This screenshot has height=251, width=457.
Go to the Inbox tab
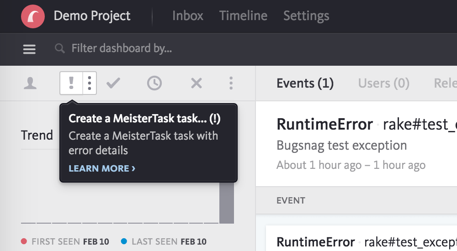coord(188,16)
